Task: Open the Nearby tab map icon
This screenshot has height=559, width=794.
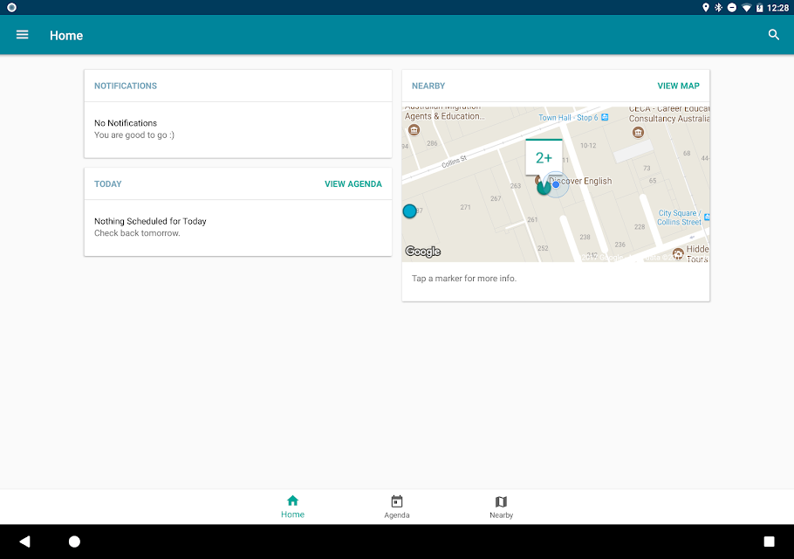Action: tap(501, 501)
